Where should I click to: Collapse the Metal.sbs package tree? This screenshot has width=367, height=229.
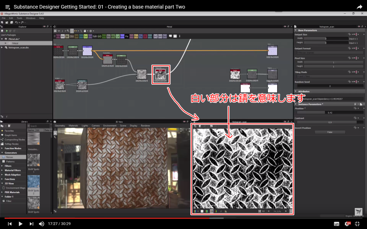tap(2, 39)
